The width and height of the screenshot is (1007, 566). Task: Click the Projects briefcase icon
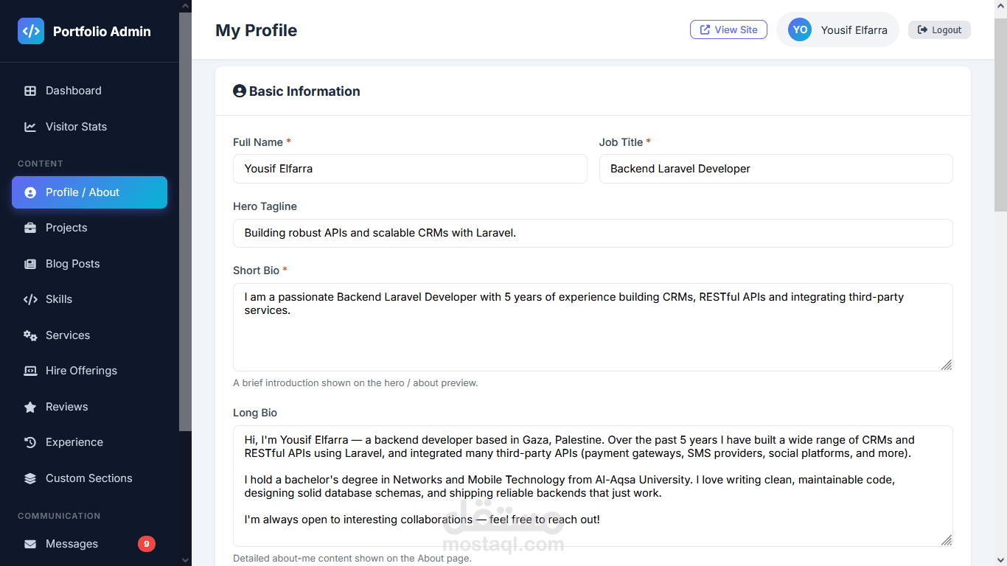click(x=30, y=228)
